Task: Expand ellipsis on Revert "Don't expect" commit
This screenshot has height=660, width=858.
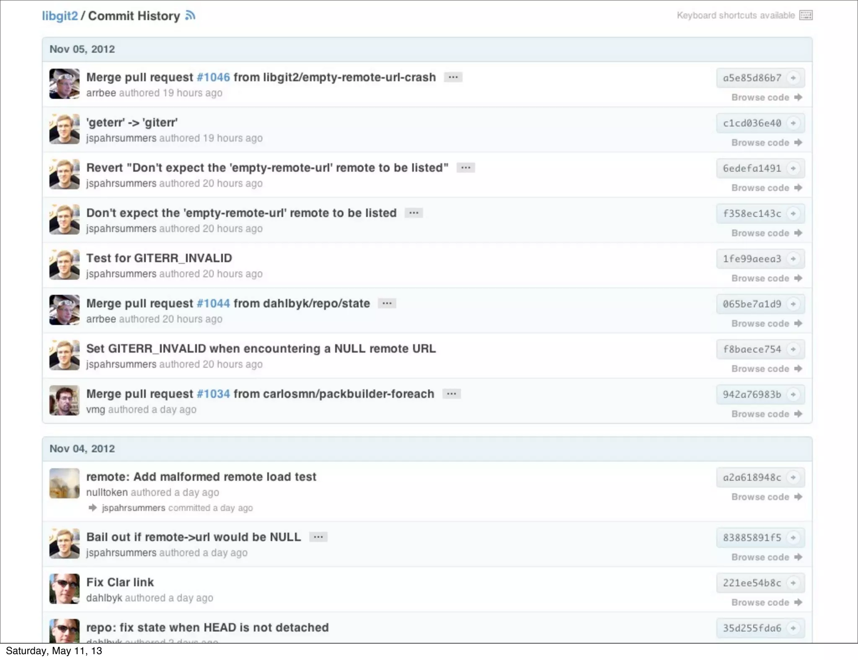Action: point(465,168)
